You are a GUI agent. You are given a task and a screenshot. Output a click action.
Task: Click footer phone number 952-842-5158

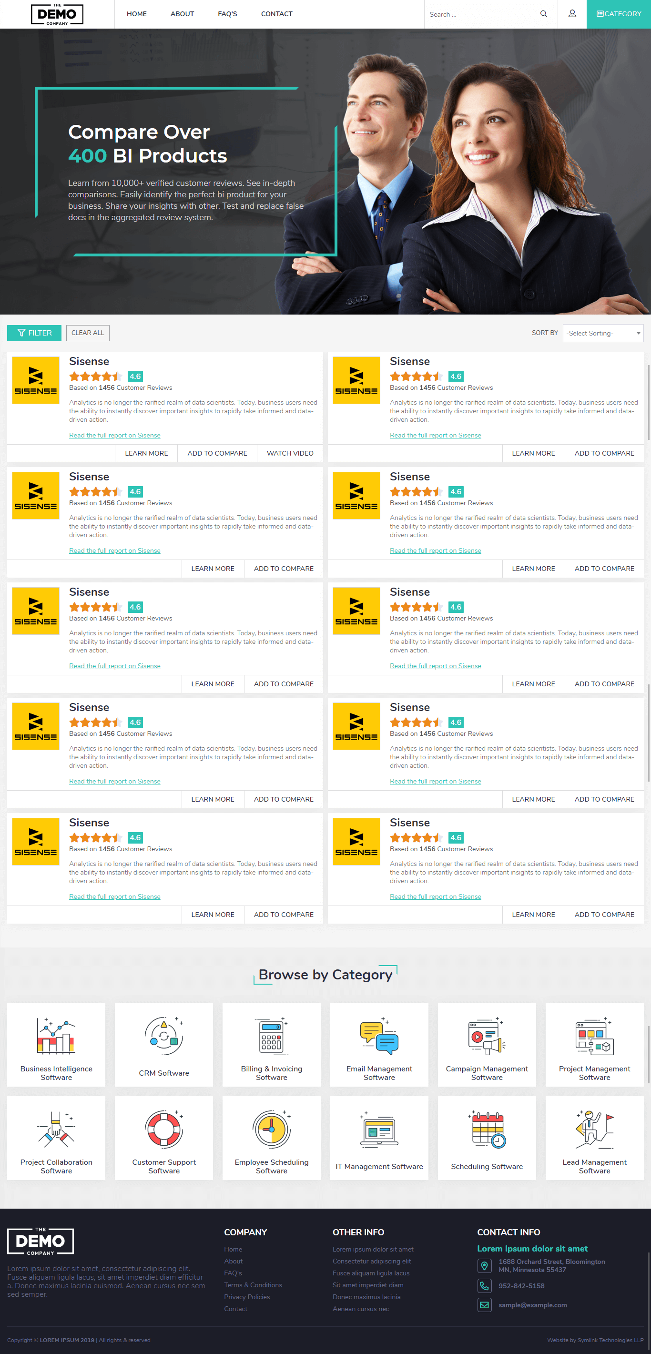[x=521, y=1286]
